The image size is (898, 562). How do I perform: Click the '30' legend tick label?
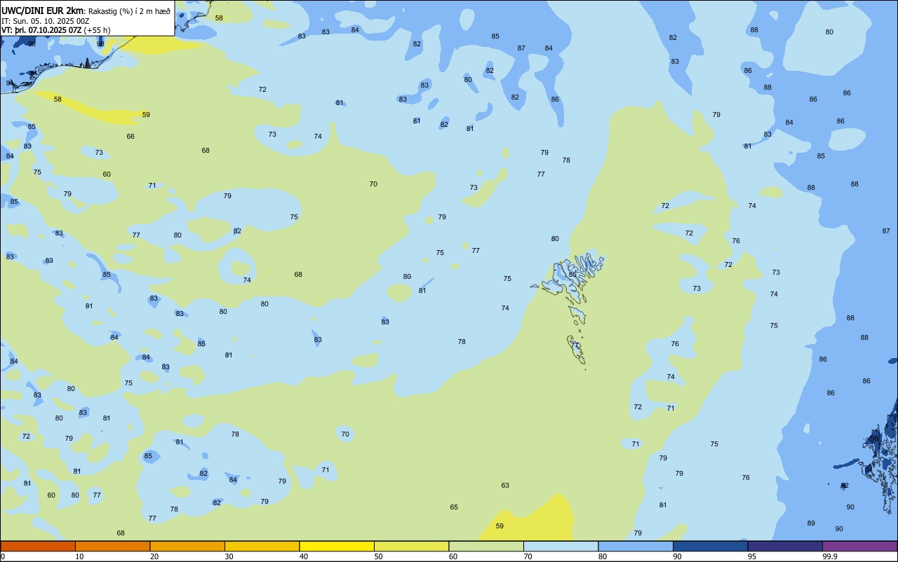point(229,556)
